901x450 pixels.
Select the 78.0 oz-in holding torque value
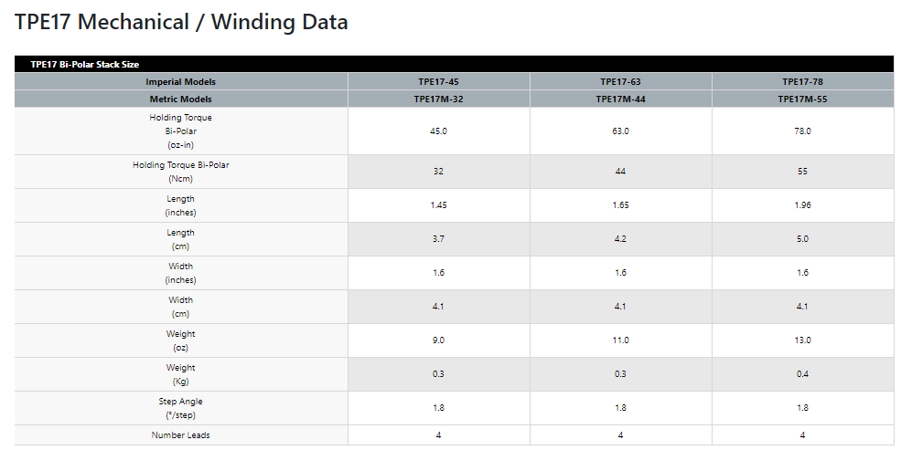click(x=803, y=131)
